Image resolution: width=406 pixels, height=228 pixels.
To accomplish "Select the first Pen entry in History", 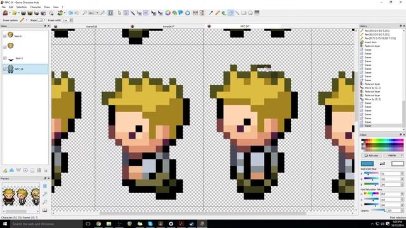I will [375, 30].
